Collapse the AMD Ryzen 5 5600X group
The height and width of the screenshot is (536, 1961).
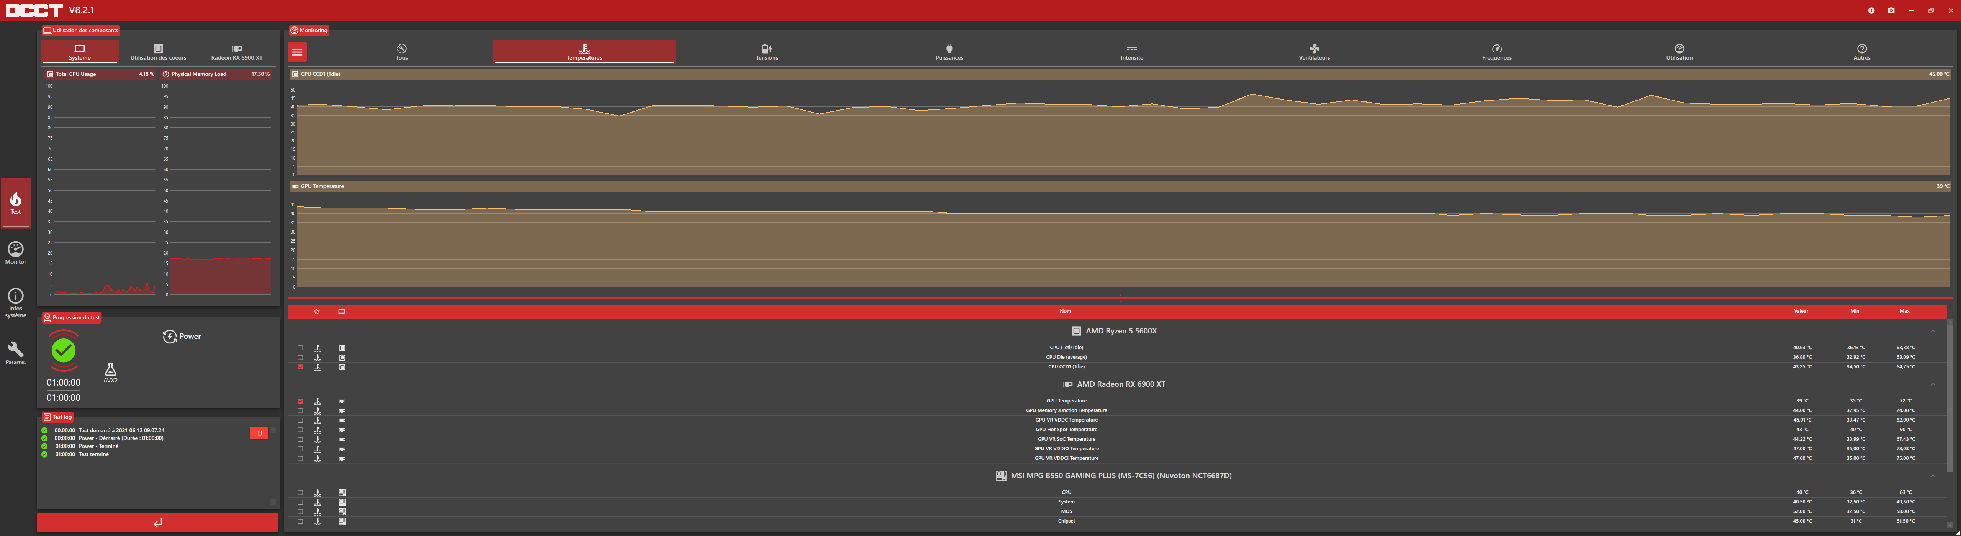[1932, 331]
